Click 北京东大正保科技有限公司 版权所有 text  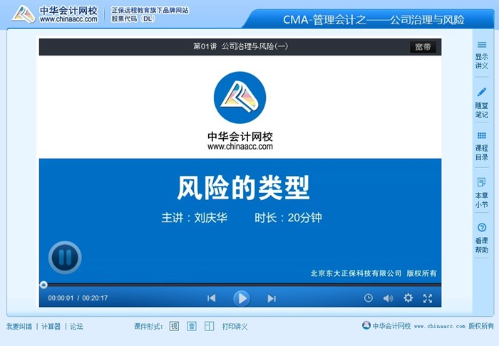click(x=374, y=273)
